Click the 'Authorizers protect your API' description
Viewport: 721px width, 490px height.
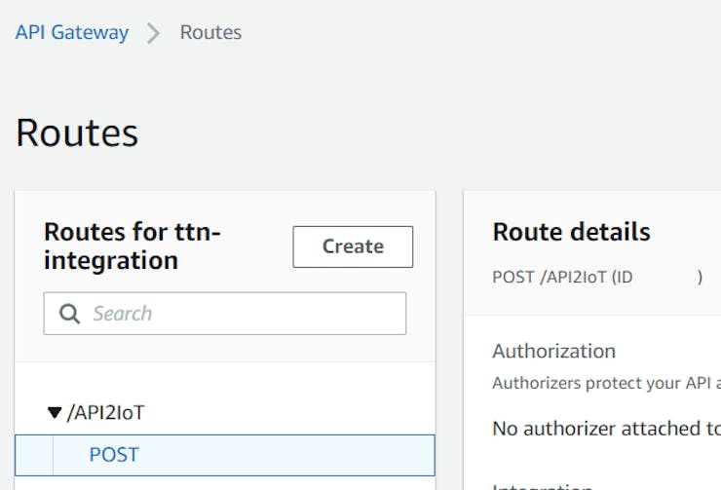[x=606, y=383]
